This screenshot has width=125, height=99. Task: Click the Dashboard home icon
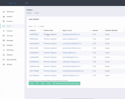coord(4,12)
